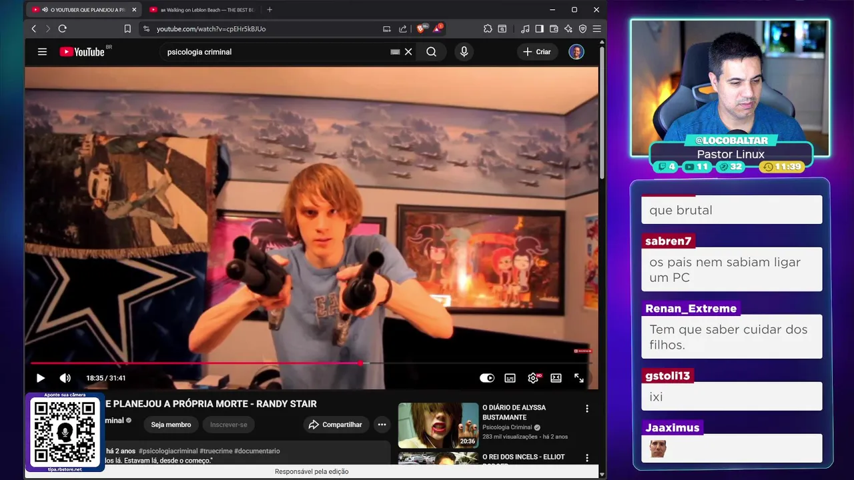Viewport: 854px width, 480px height.
Task: Click gstoli13 username in chat overlay
Action: point(667,375)
